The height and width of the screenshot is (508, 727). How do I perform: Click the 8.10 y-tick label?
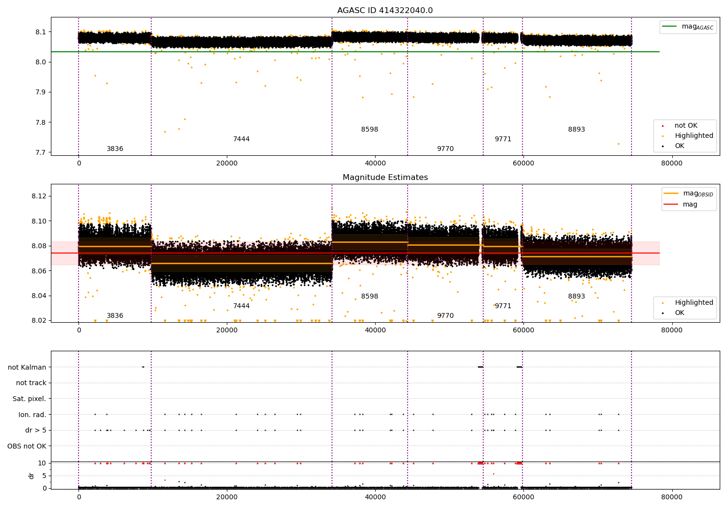39,222
